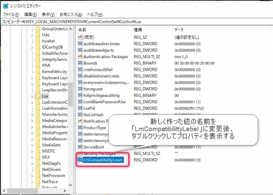Select the LeapSecondIn folder icon

[x=38, y=90]
